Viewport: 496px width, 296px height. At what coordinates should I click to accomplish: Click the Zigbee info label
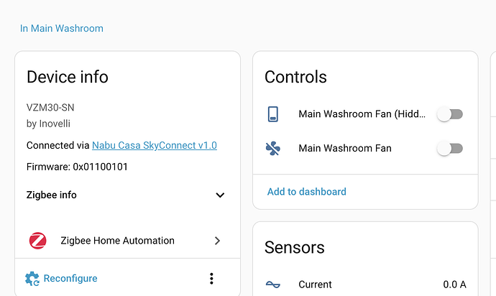click(x=52, y=195)
